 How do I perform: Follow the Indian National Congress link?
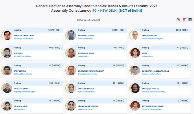coord(153,39)
